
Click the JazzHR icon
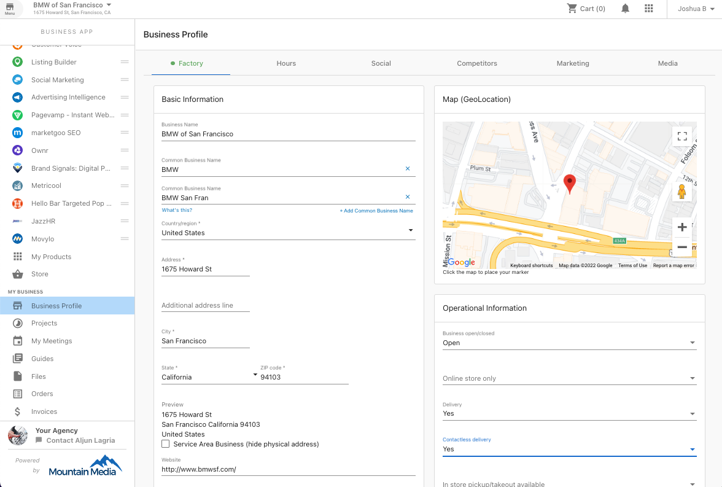tap(17, 221)
